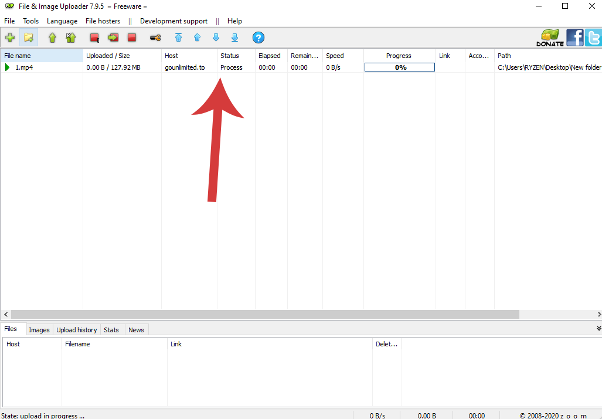Move item to bottom of queue
This screenshot has width=602, height=419.
tap(234, 38)
